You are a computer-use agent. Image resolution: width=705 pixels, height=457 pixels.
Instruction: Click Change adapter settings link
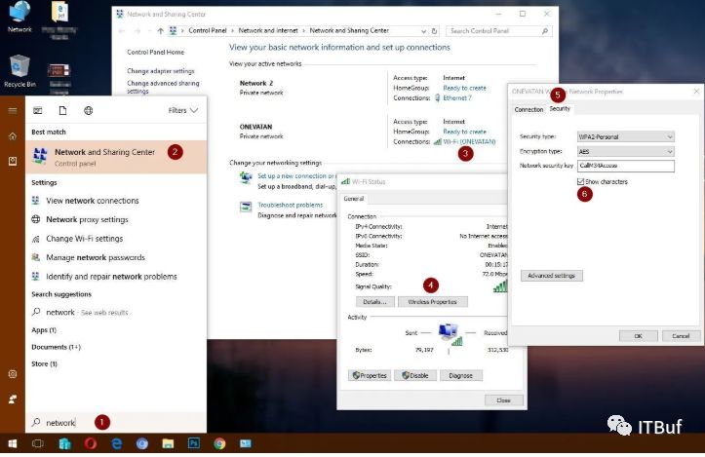161,71
